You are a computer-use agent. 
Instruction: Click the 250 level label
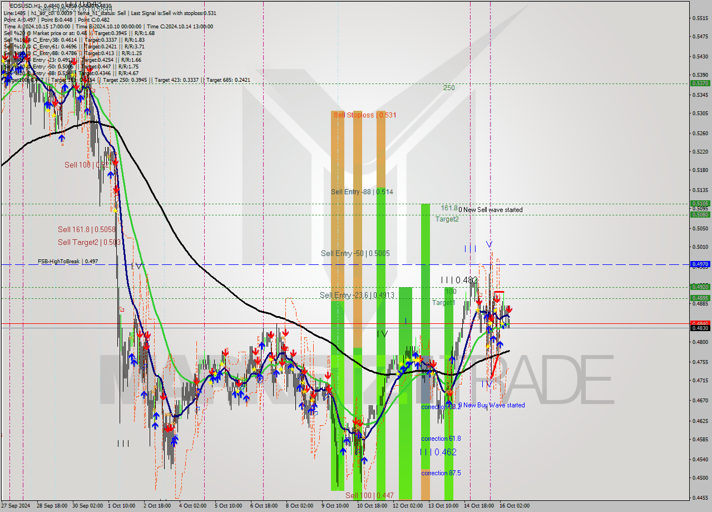click(x=449, y=88)
